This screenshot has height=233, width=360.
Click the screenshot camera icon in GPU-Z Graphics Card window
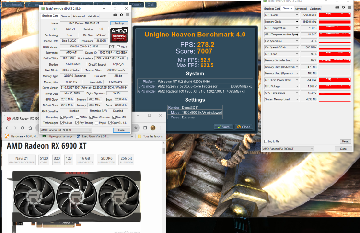point(115,15)
